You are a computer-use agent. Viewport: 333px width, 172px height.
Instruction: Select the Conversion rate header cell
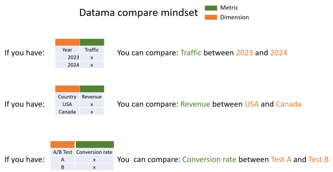[x=94, y=152]
